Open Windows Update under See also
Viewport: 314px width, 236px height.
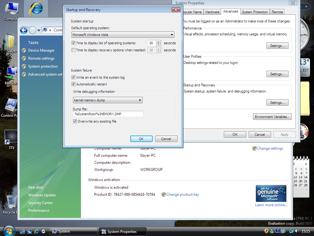42,195
